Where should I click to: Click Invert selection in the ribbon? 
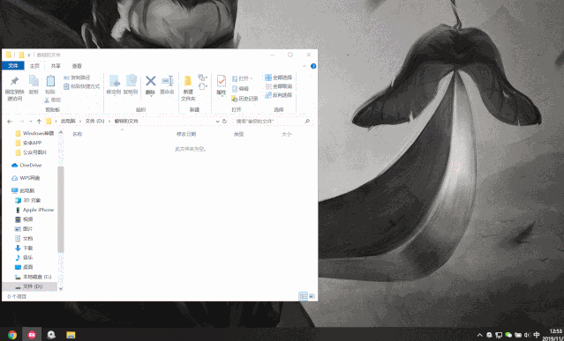pos(278,95)
